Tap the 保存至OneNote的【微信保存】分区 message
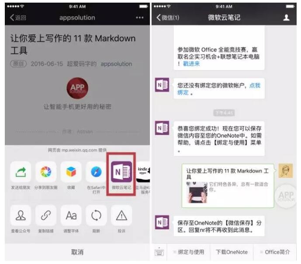Viewport: 301px width, 264px height. pos(219,226)
